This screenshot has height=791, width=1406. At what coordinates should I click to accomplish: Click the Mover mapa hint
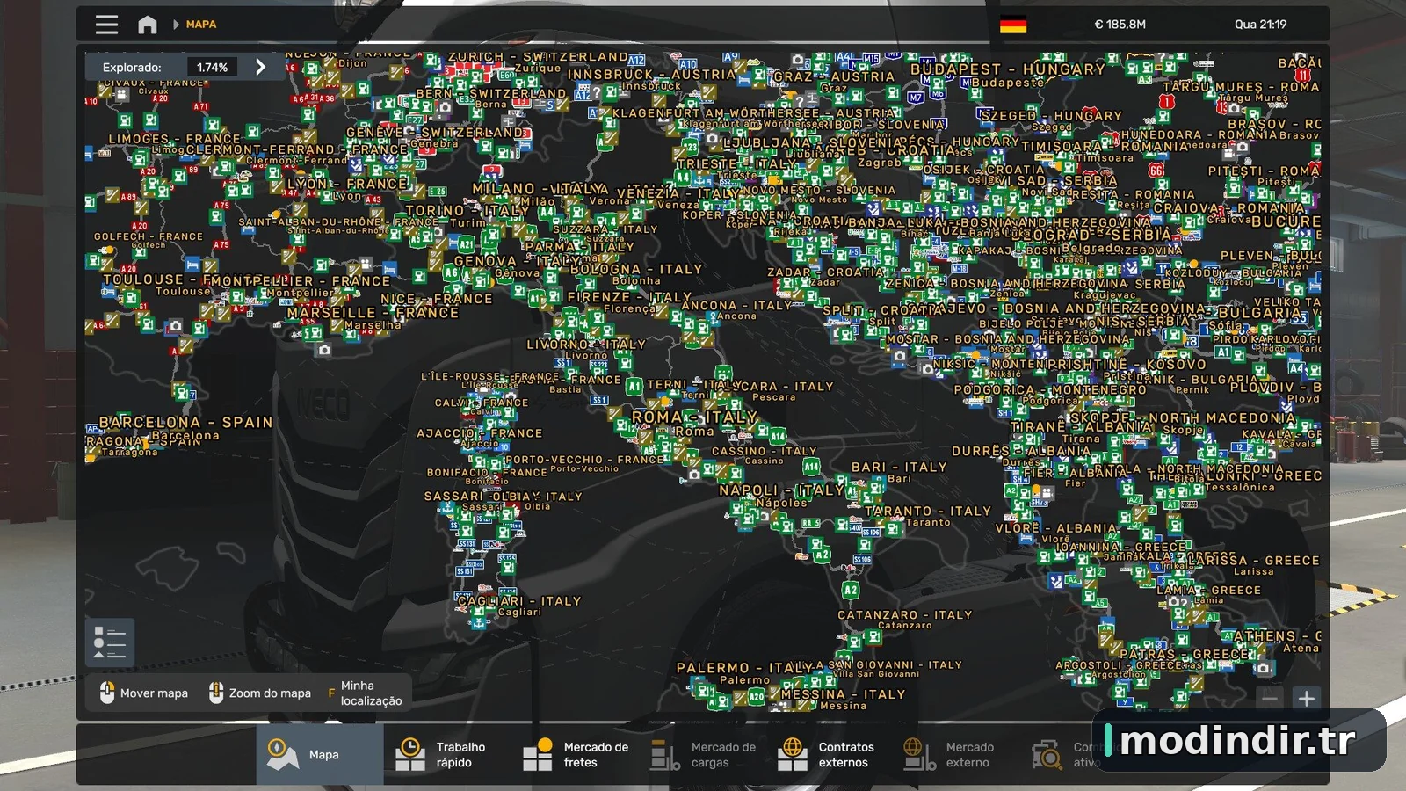144,693
